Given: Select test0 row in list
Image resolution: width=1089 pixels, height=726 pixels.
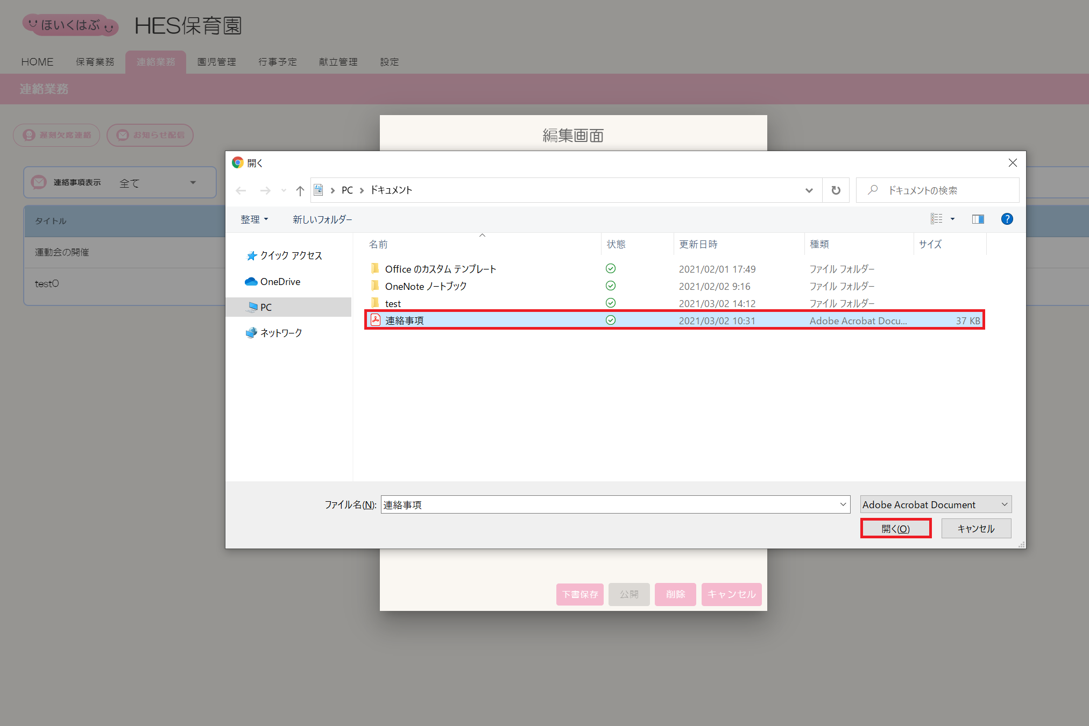Looking at the screenshot, I should point(125,283).
